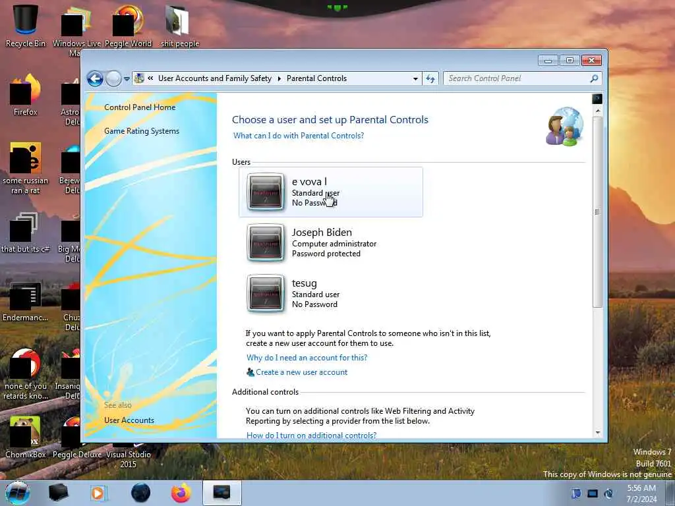Open User Accounts and Family Safety breadcrumb
Viewport: 675px width, 506px height.
[215, 78]
